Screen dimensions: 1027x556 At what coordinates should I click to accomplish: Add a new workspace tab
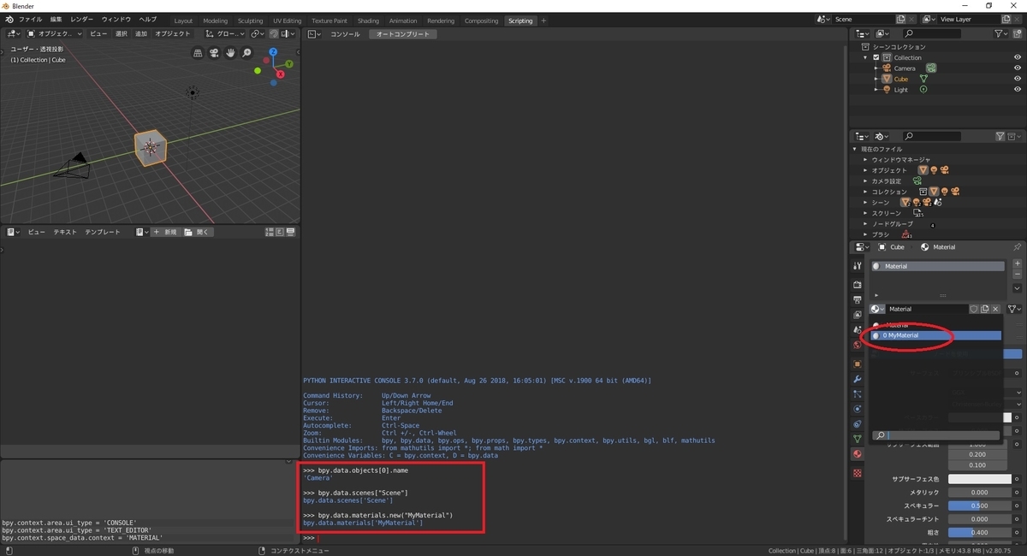click(x=543, y=21)
